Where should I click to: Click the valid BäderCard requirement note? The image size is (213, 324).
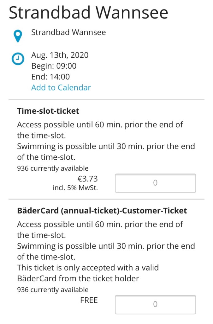coord(88,273)
